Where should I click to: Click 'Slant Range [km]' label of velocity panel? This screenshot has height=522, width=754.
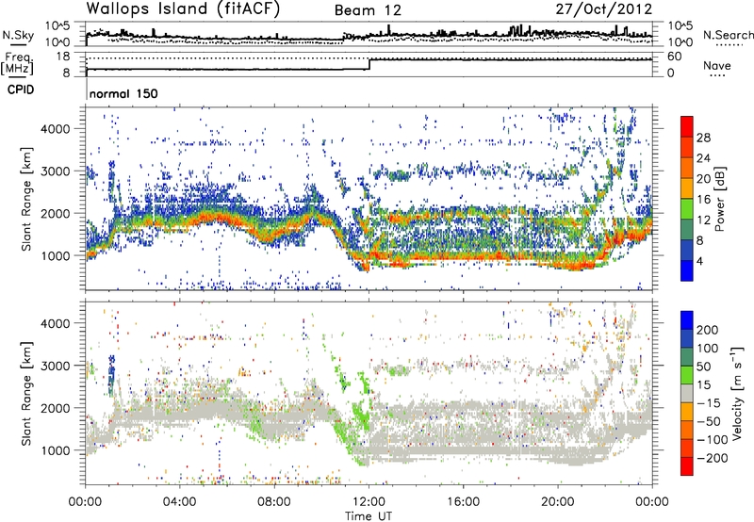coord(26,394)
